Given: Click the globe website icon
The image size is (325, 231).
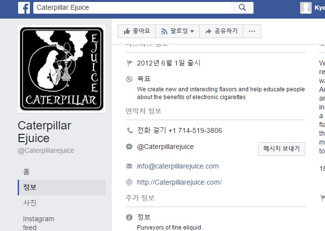Looking at the screenshot, I should [129, 182].
